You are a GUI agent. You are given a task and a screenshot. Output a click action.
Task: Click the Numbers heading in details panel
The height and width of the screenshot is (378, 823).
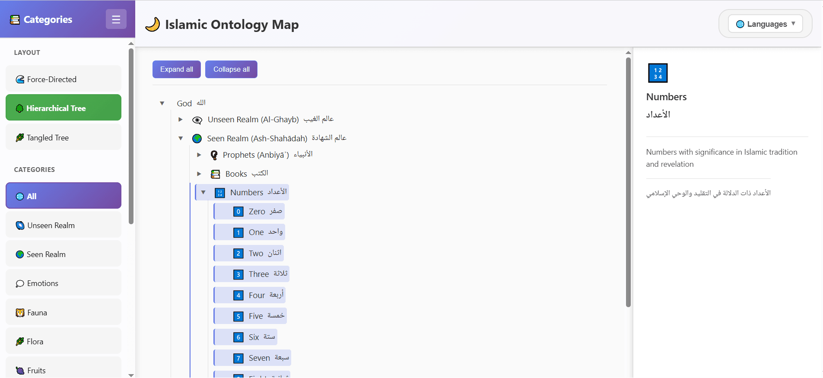(x=666, y=97)
